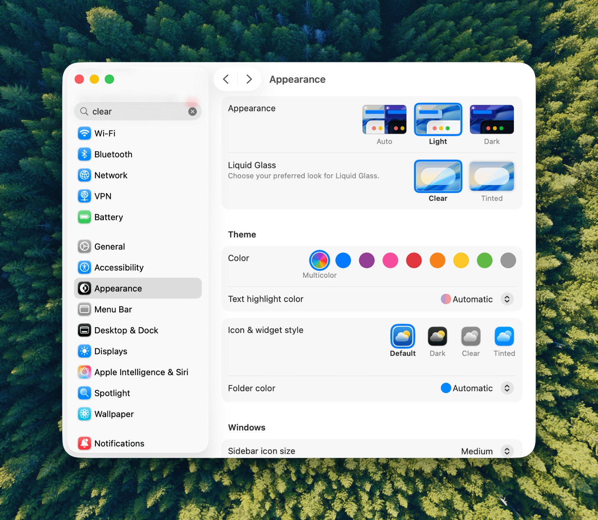The image size is (598, 520).
Task: Open Notifications settings
Action: pos(119,443)
